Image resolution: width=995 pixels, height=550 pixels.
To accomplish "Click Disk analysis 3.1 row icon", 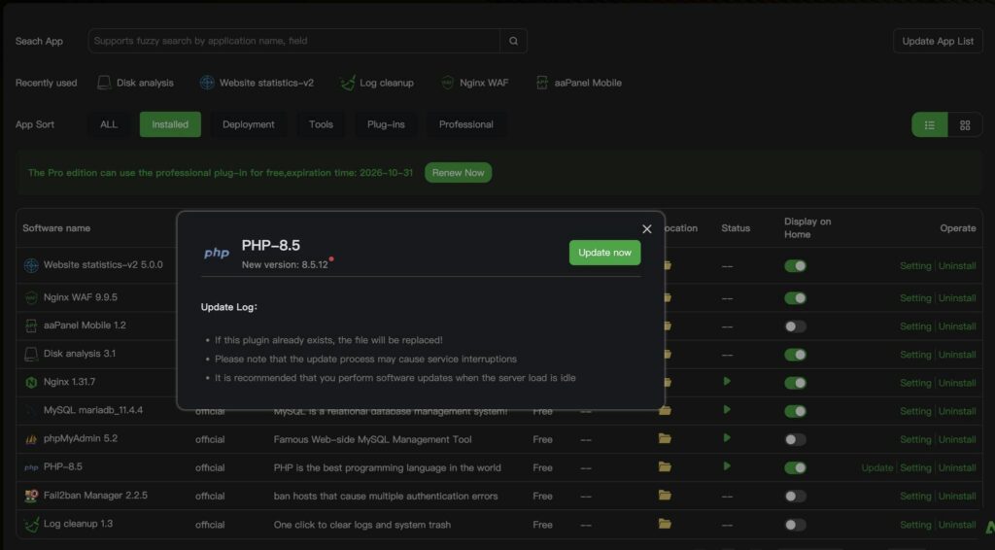I will point(31,354).
